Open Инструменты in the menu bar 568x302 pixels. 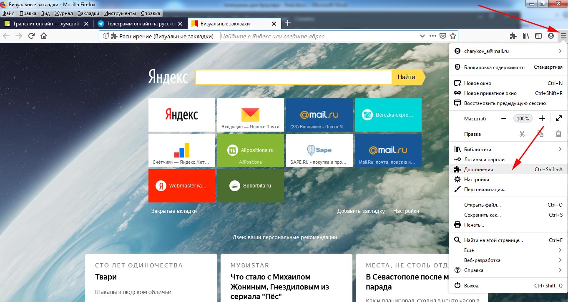click(x=120, y=13)
